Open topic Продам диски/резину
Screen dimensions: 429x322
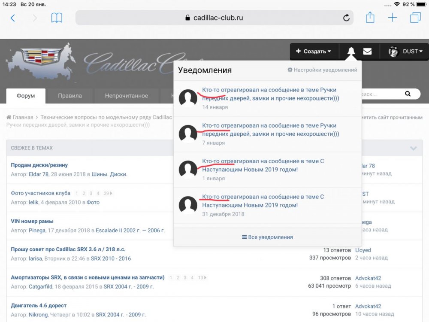pos(39,165)
